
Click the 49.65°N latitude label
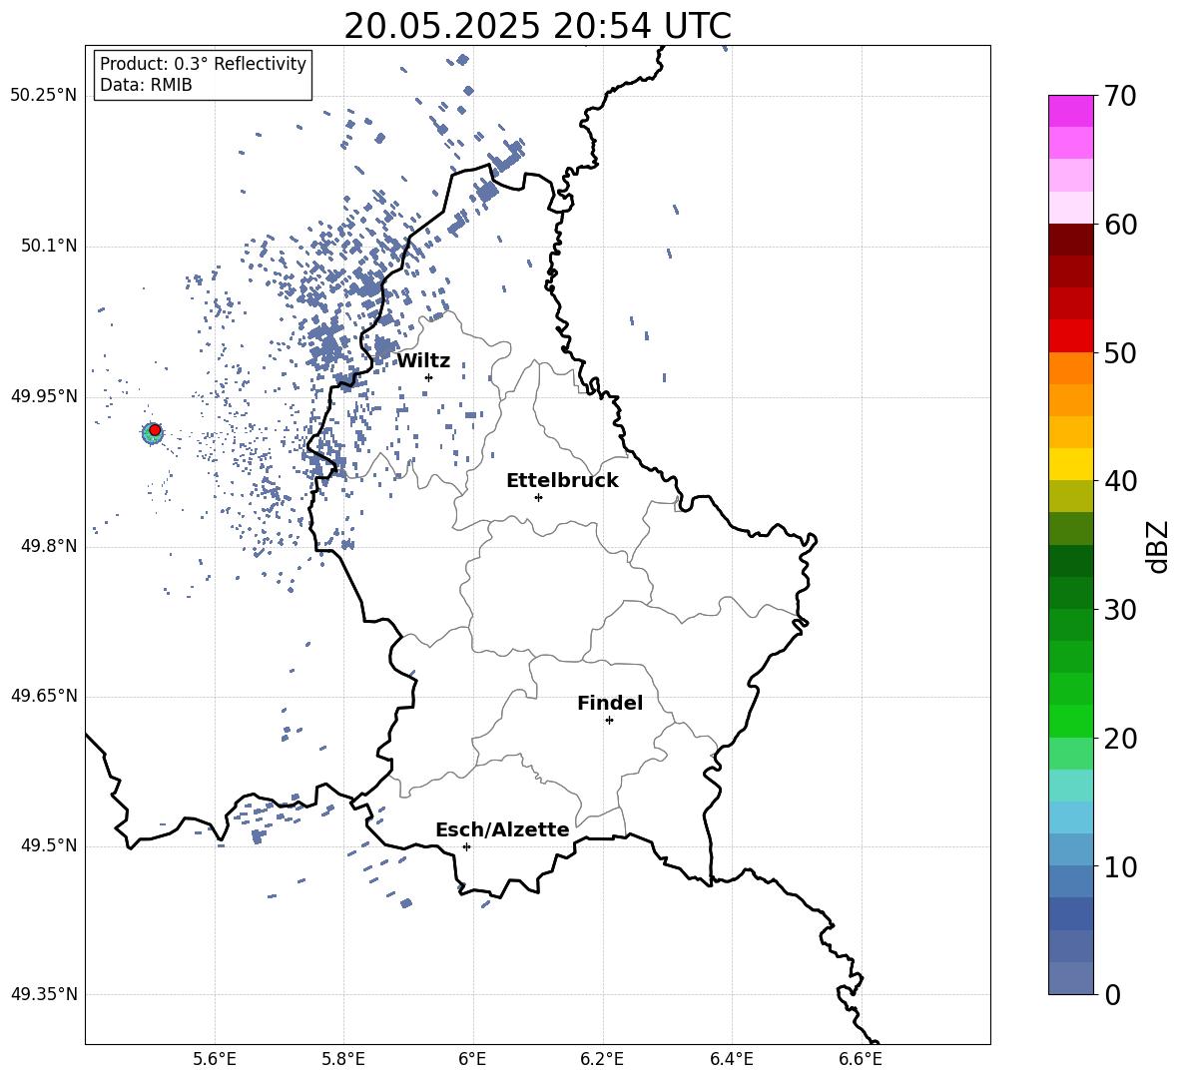[44, 696]
